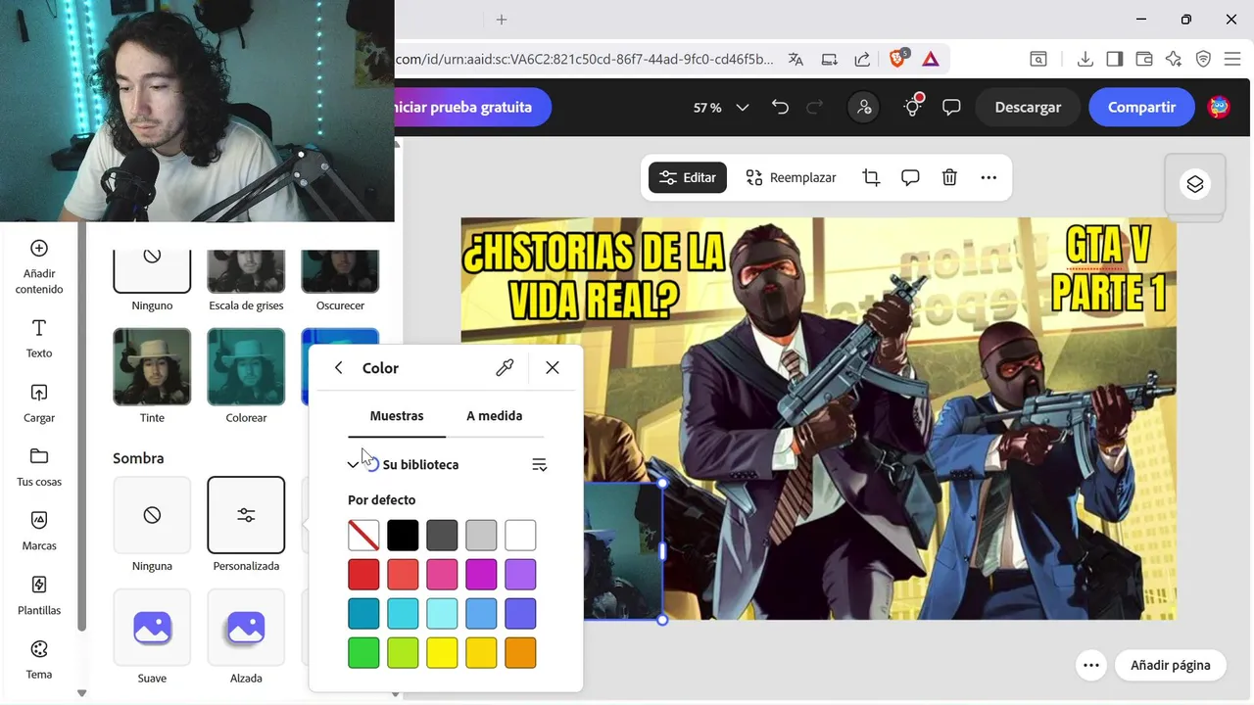
Task: Click the left panel vertical scrollbar
Action: point(81,426)
